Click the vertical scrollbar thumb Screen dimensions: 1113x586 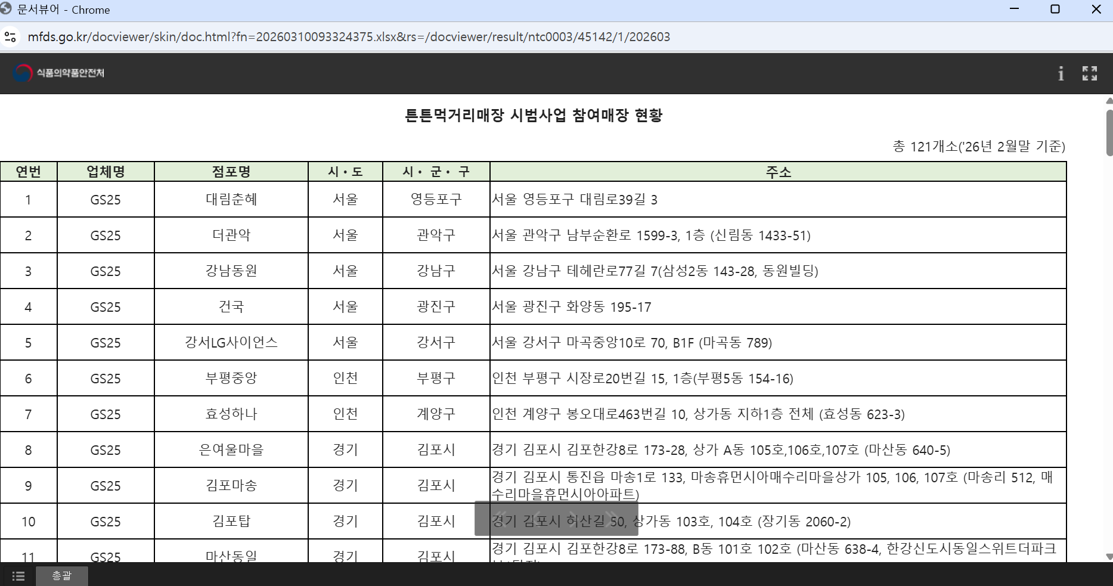click(1109, 132)
